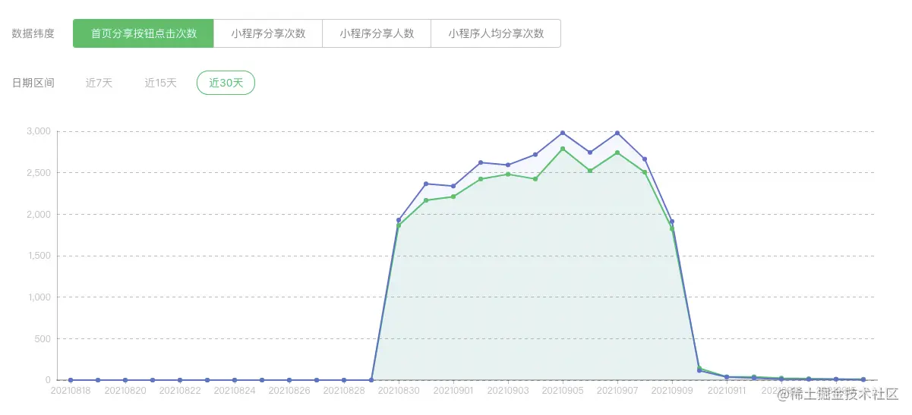Pick the 近30天 date range option
Screen dimensions: 912x415
click(226, 83)
